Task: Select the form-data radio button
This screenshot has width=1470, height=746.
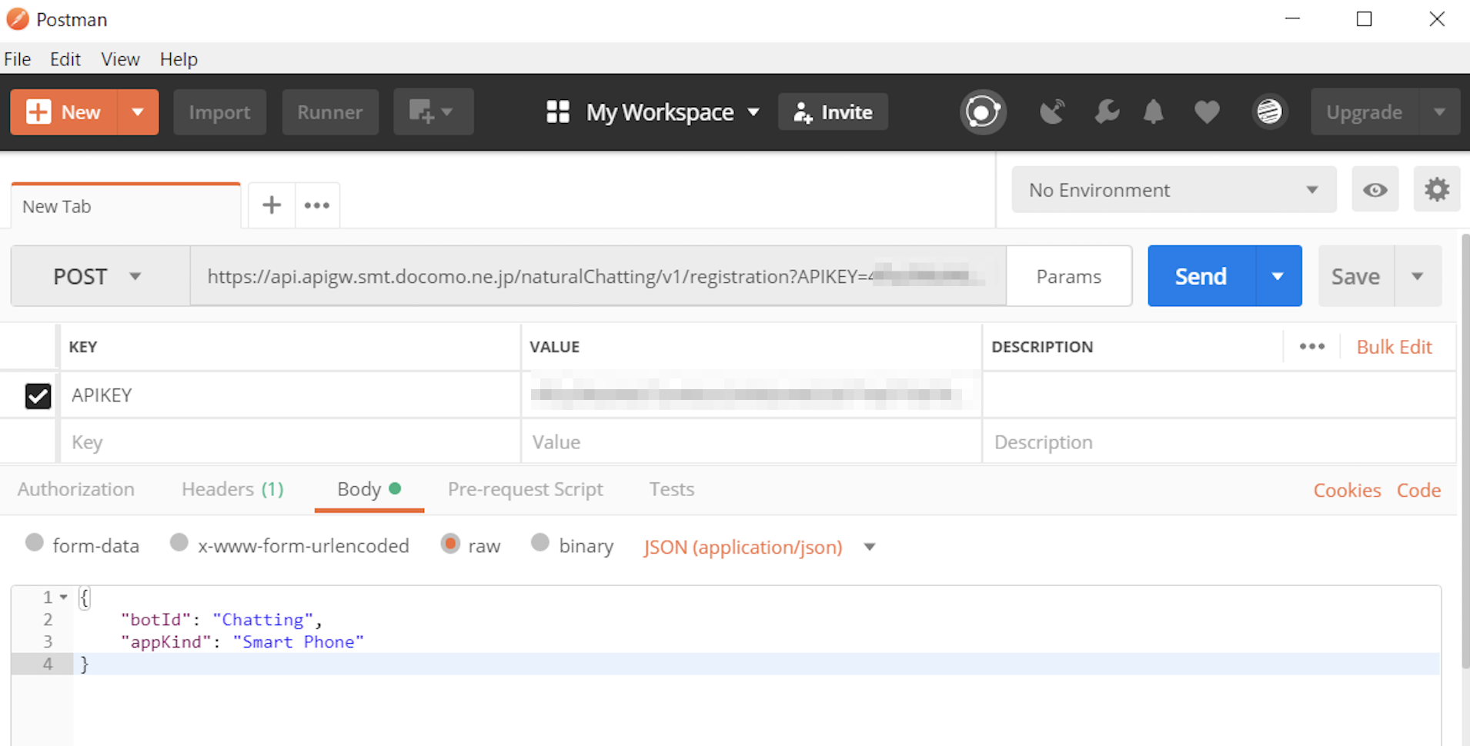Action: tap(34, 543)
